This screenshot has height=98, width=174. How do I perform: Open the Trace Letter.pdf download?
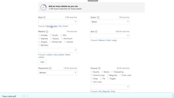pyautogui.click(x=9, y=96)
